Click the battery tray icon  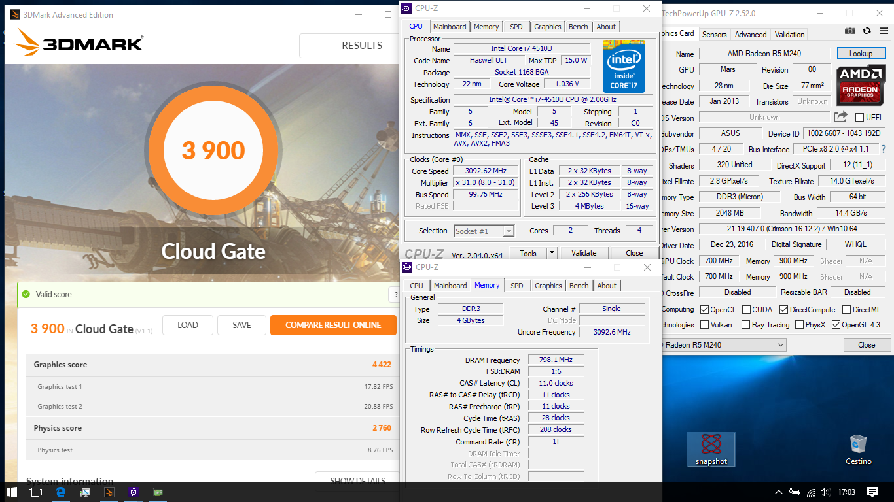795,492
